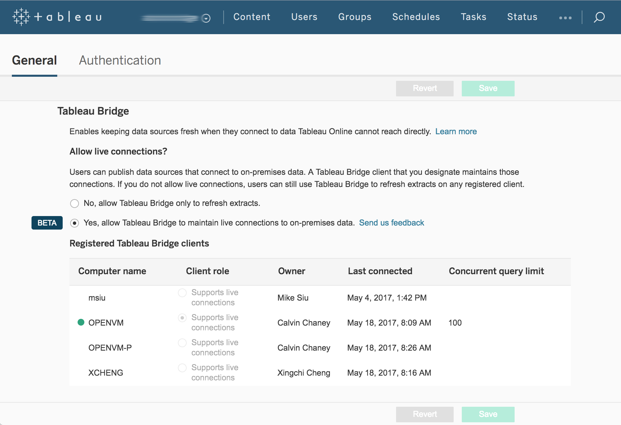621x425 pixels.
Task: Click the Concurrent query limit header
Action: pos(496,271)
